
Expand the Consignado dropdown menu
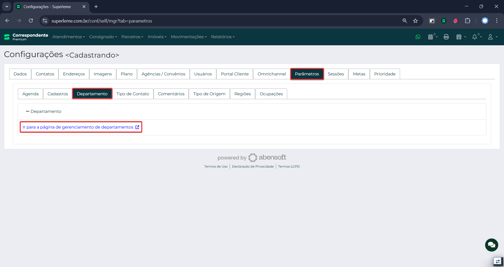[x=103, y=37]
